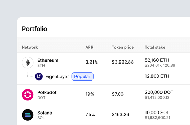Click the $3,922.88 Ethereum token price
The image size is (190, 125).
pyautogui.click(x=123, y=62)
